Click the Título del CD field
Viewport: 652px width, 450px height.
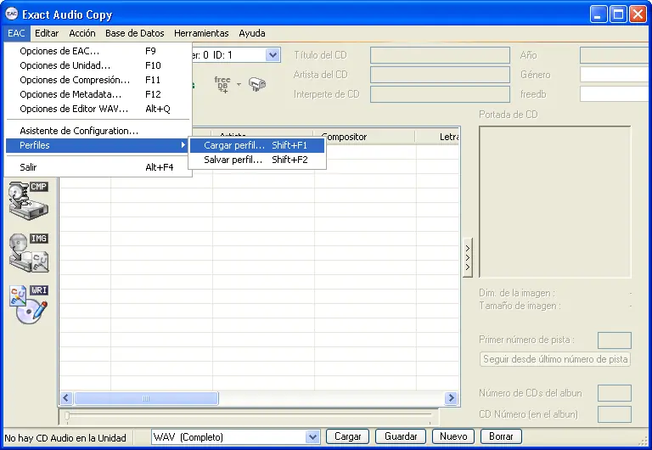(x=440, y=55)
